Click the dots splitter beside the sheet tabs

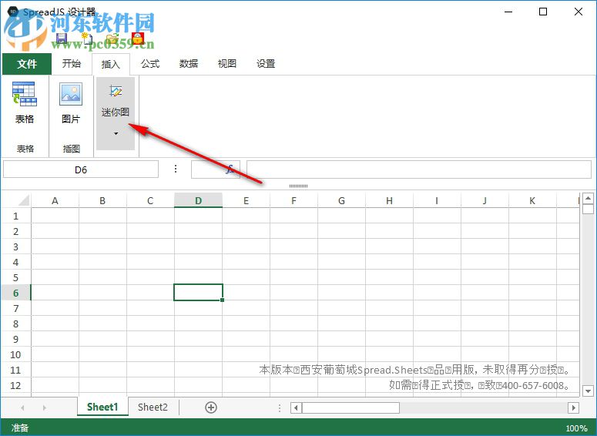(x=280, y=407)
